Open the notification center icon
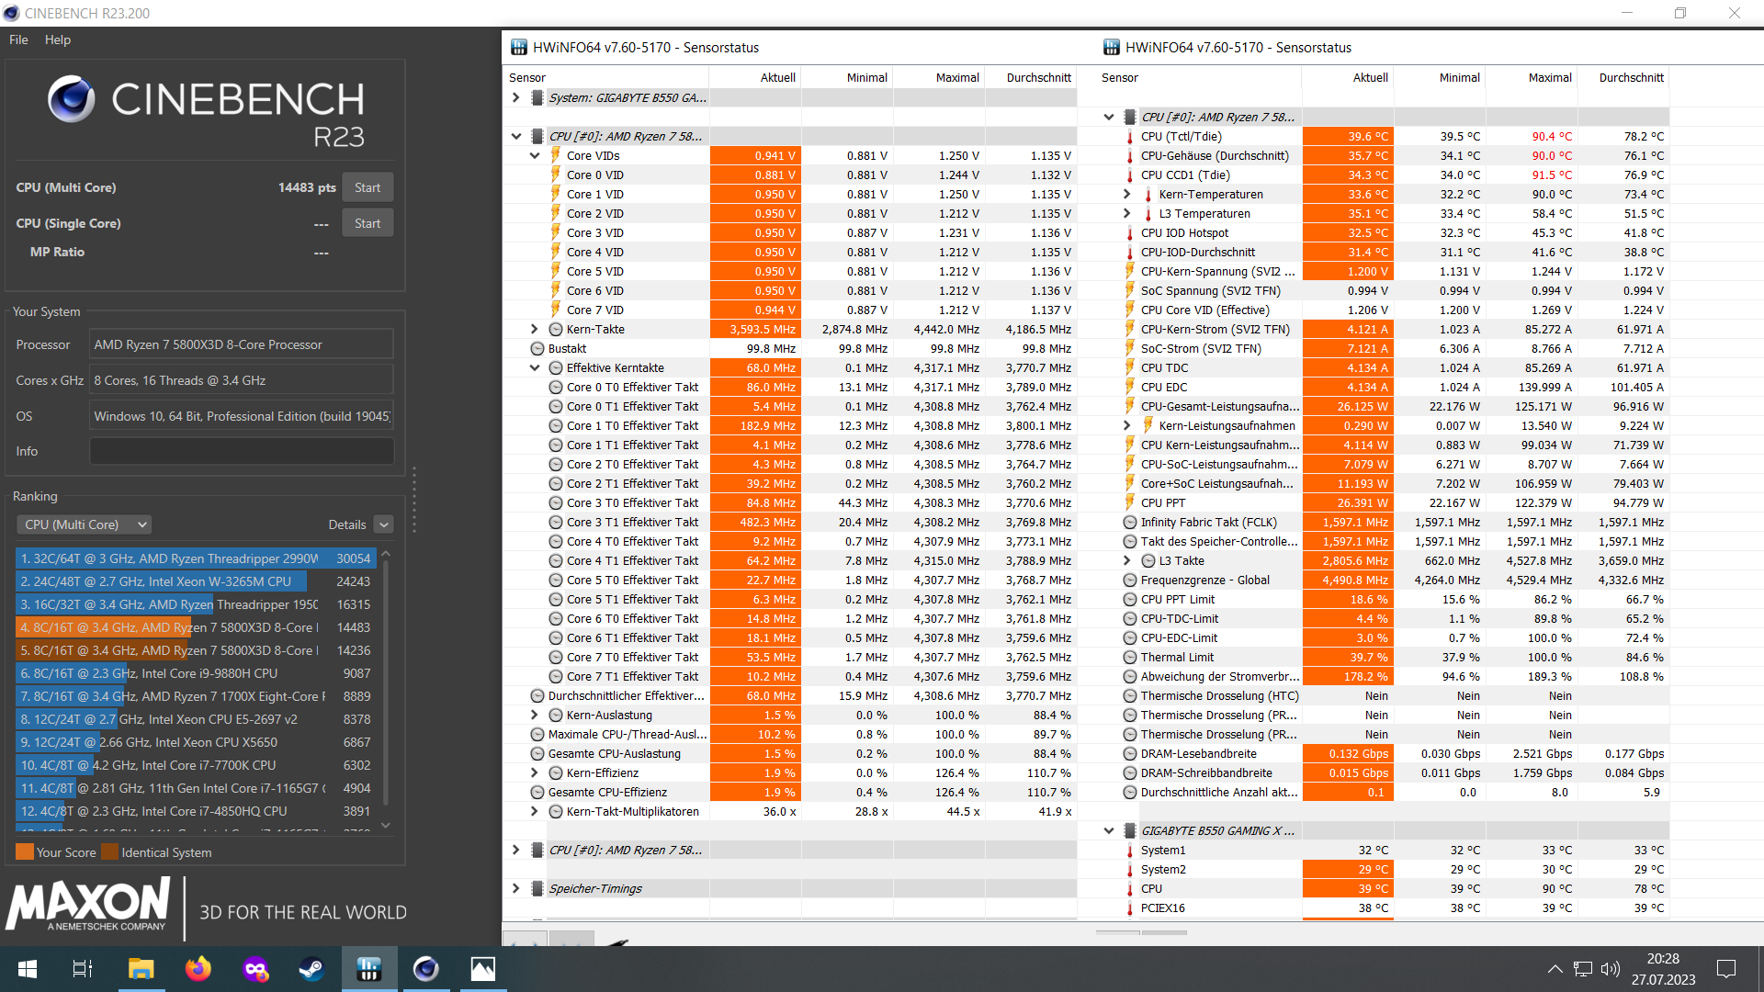The image size is (1764, 992). point(1726,969)
